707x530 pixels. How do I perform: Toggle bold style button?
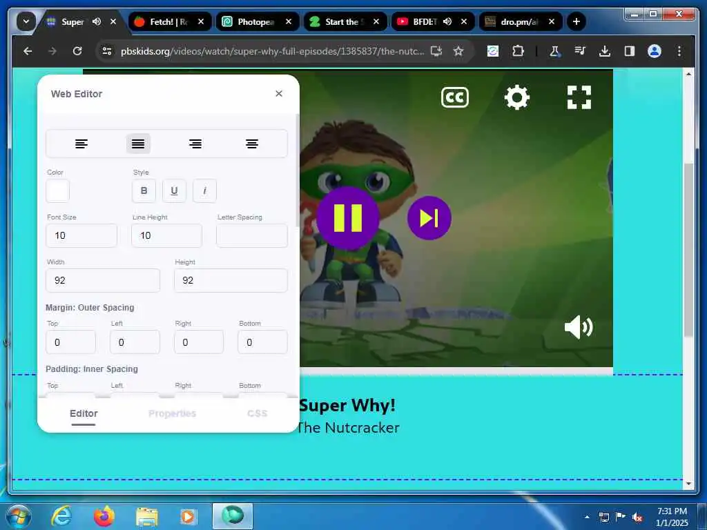click(144, 190)
